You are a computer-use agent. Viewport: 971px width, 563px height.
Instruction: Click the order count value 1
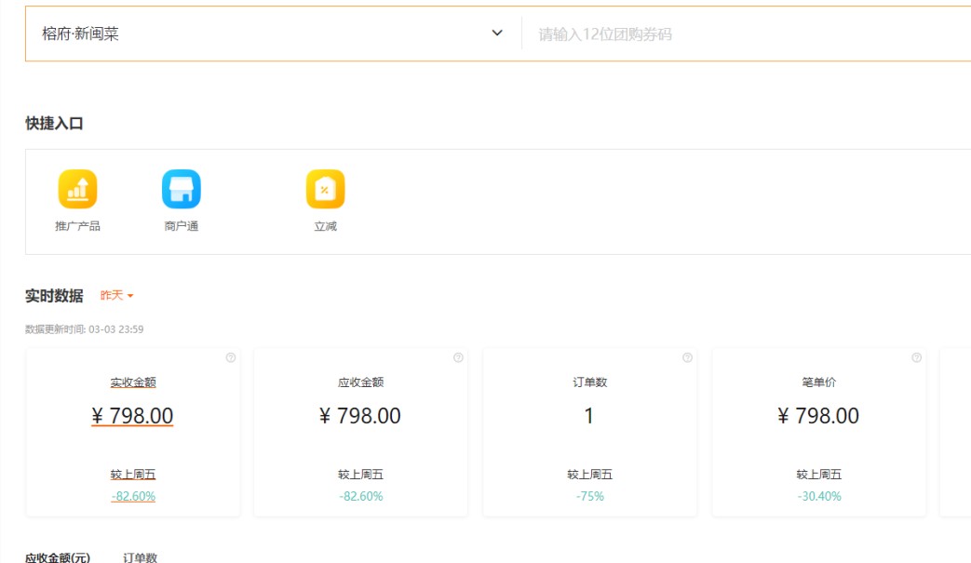(x=588, y=416)
